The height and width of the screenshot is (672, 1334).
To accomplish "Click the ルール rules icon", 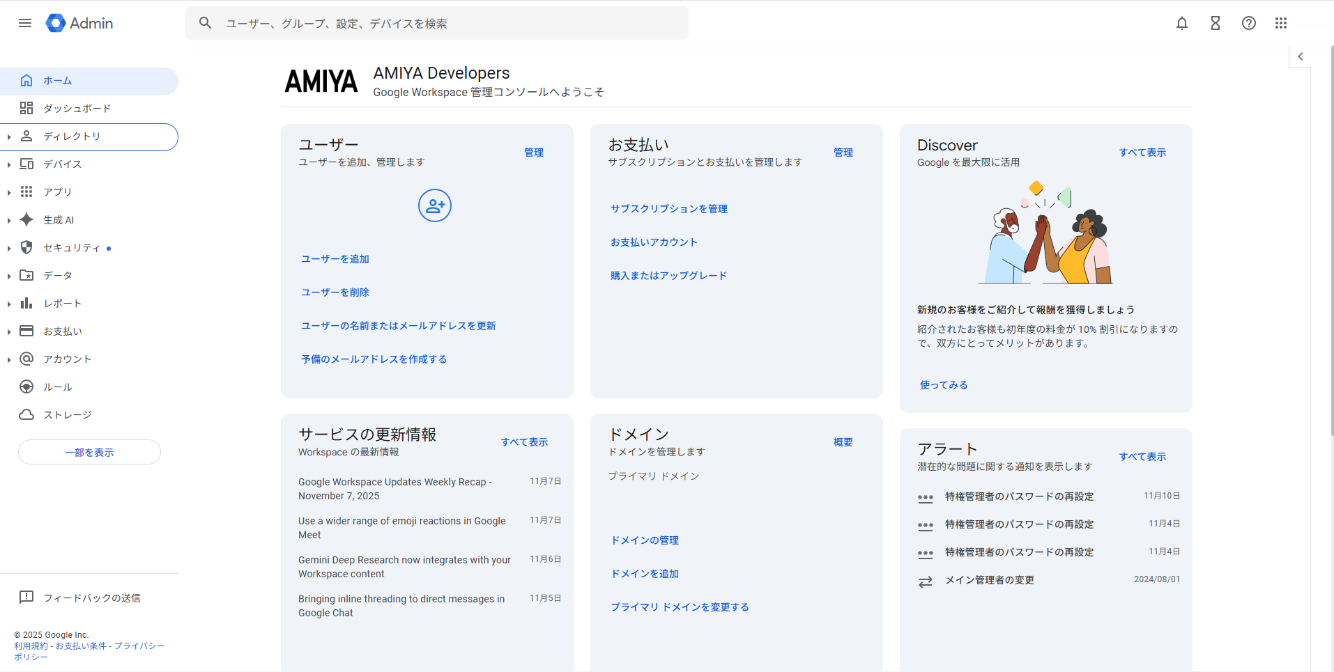I will [x=26, y=386].
